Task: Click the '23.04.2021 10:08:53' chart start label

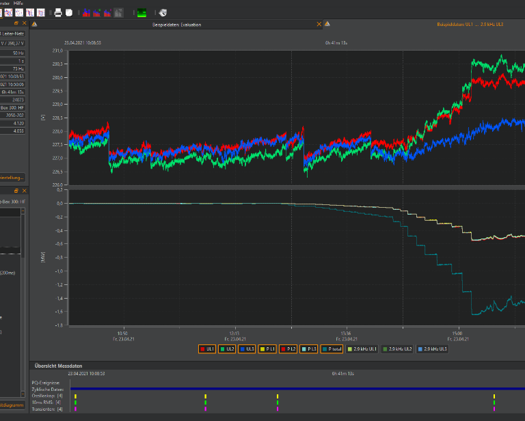Action: coord(83,43)
